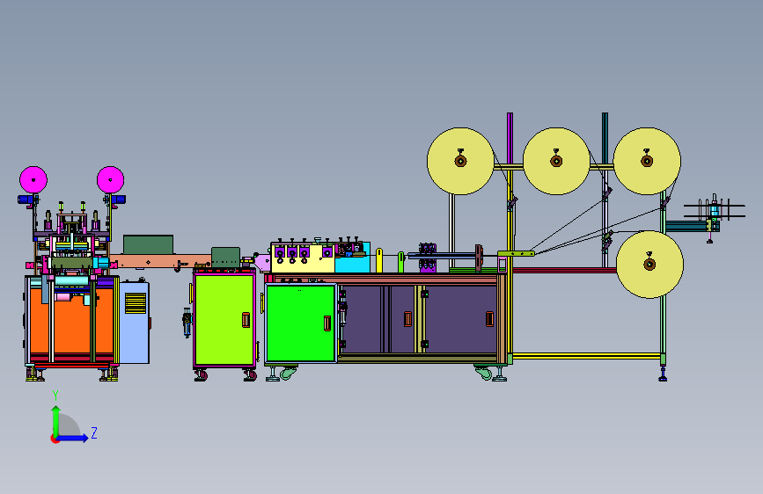Select the large dark green box on conveyor
Viewport: 763px width, 494px height.
148,244
